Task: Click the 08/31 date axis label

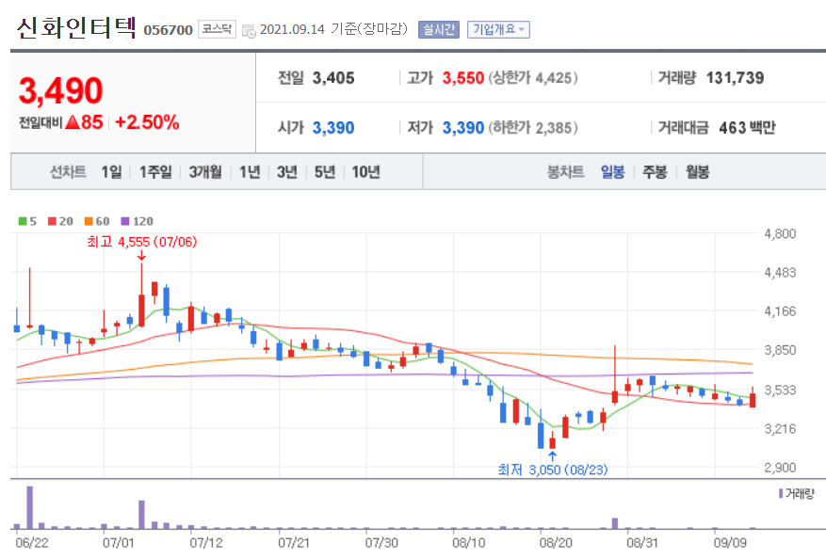Action: [x=642, y=543]
